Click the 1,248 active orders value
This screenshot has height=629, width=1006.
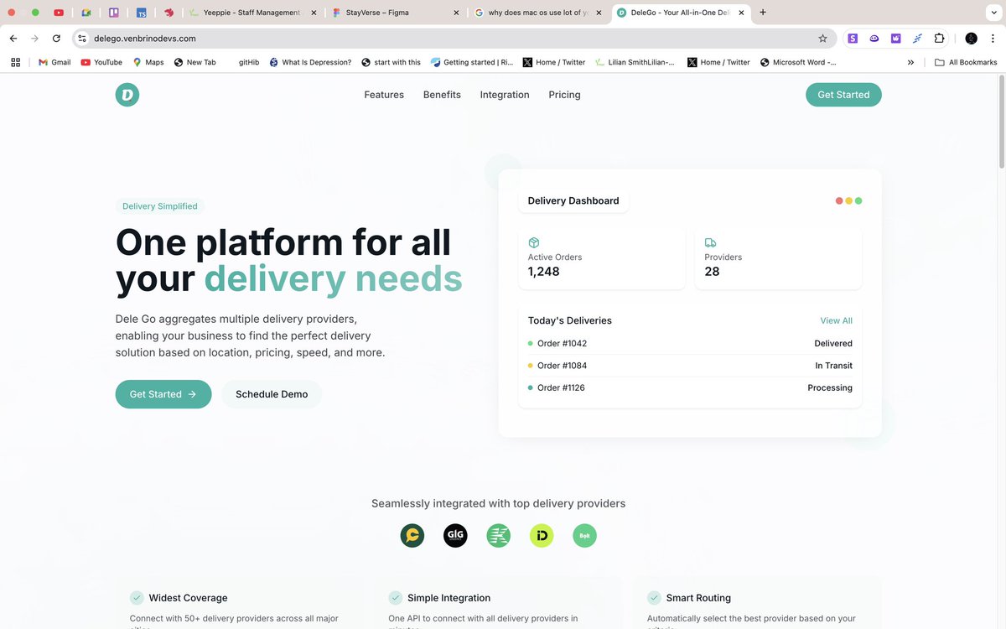click(x=543, y=272)
